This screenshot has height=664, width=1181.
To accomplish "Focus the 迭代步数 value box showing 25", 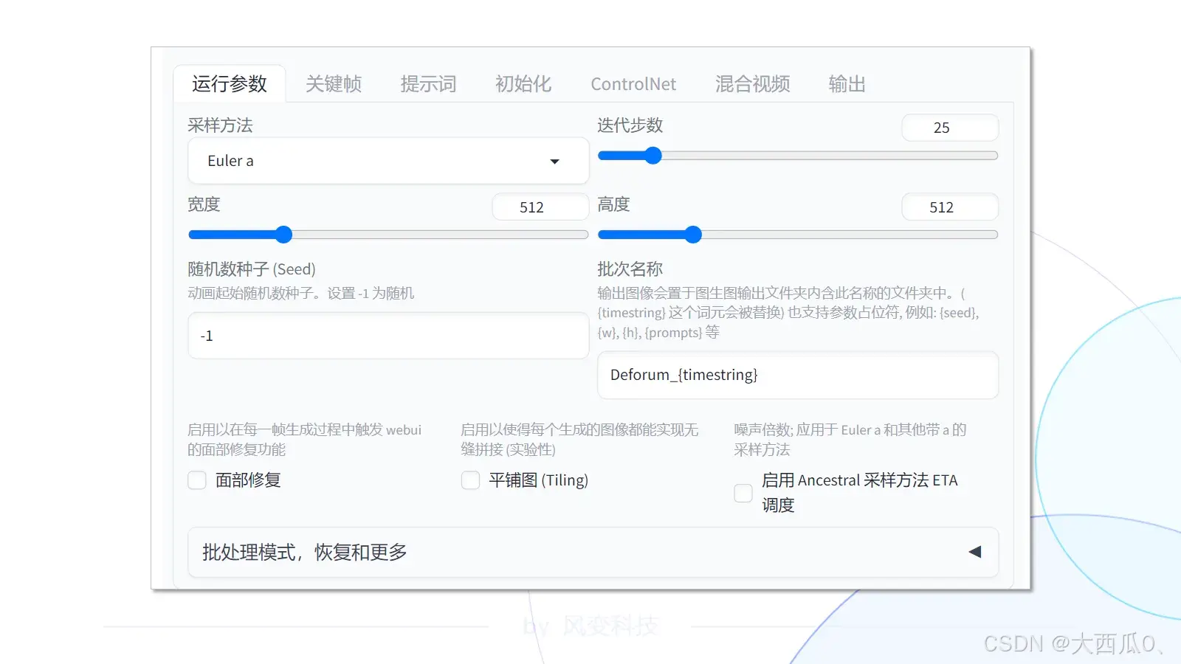I will (x=950, y=128).
